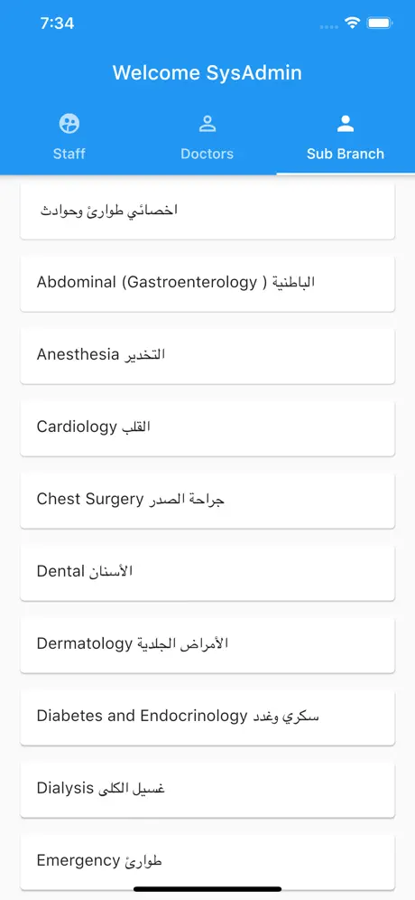Tap the Dialysis list card
415x900 pixels.
point(207,790)
